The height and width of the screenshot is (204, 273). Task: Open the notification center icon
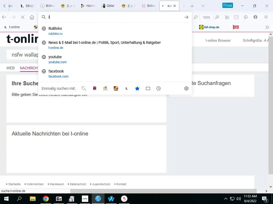264,199
